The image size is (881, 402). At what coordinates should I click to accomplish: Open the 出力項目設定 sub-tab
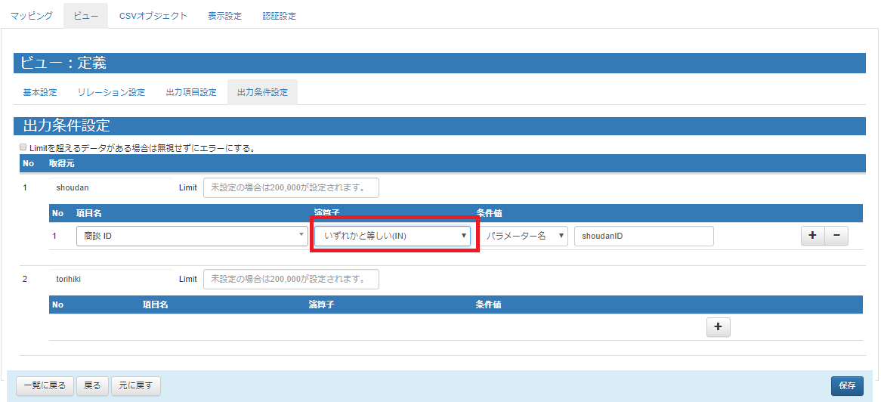click(191, 92)
